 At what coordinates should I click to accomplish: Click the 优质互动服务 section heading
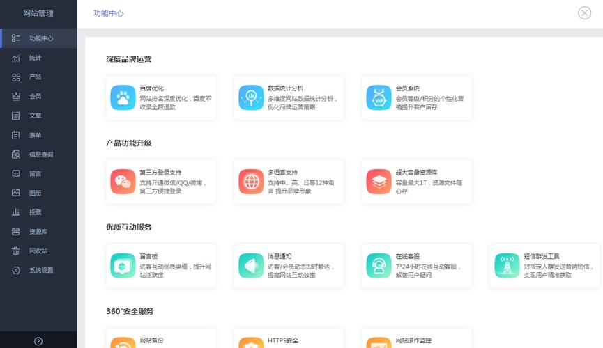click(x=129, y=227)
